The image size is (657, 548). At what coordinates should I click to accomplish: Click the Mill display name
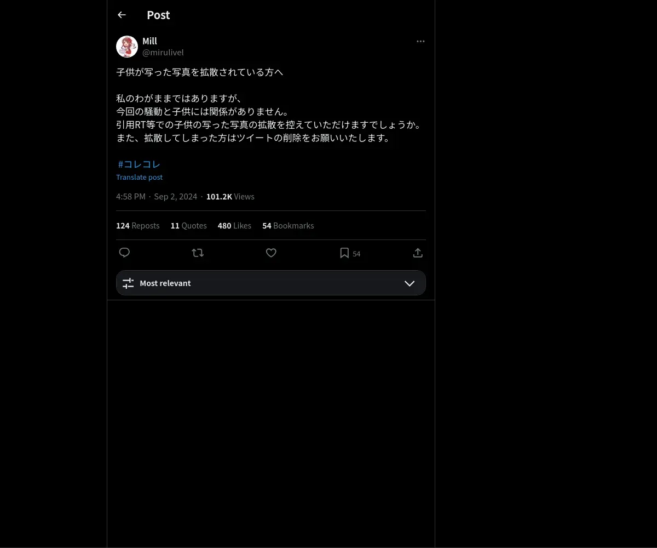pos(149,41)
